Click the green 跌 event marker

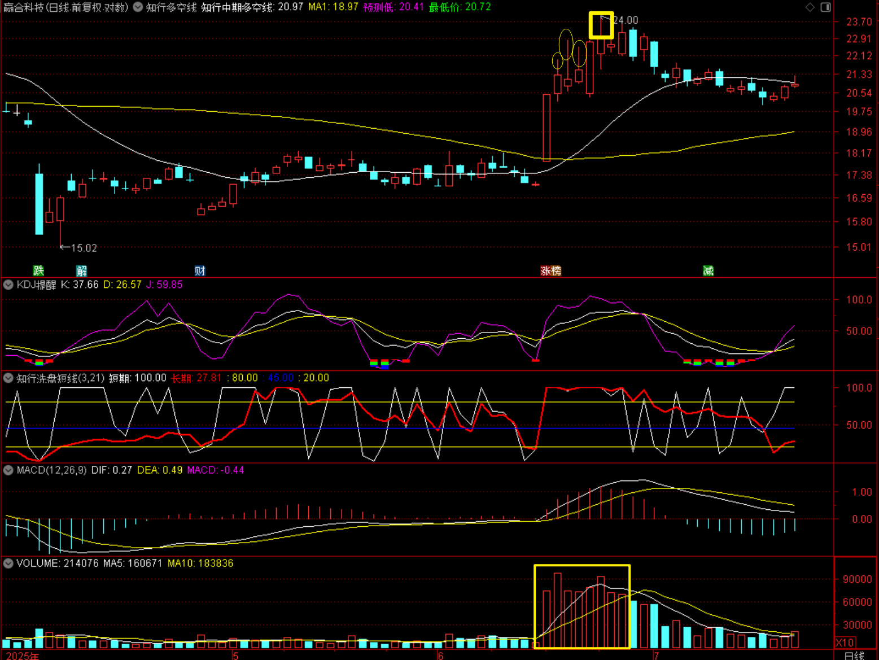click(x=38, y=270)
